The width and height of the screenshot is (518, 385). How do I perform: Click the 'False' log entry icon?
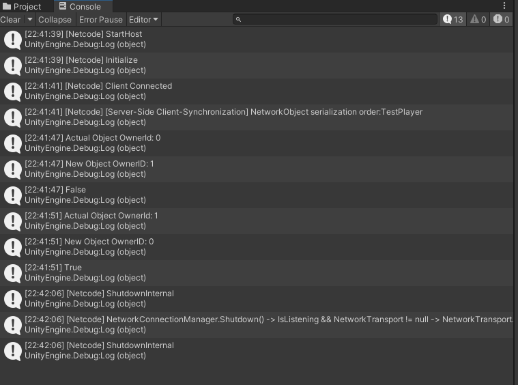pos(13,195)
